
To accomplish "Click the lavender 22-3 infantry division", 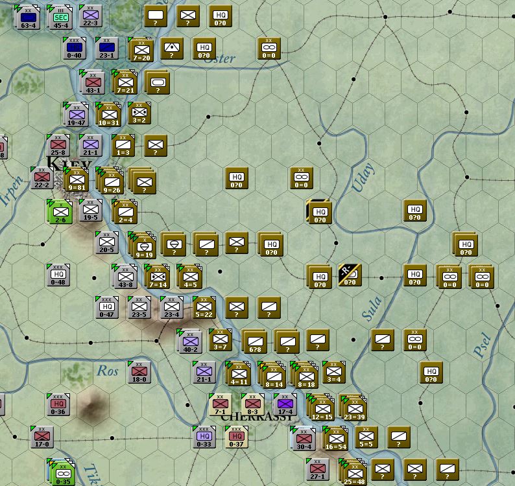I will pos(90,16).
